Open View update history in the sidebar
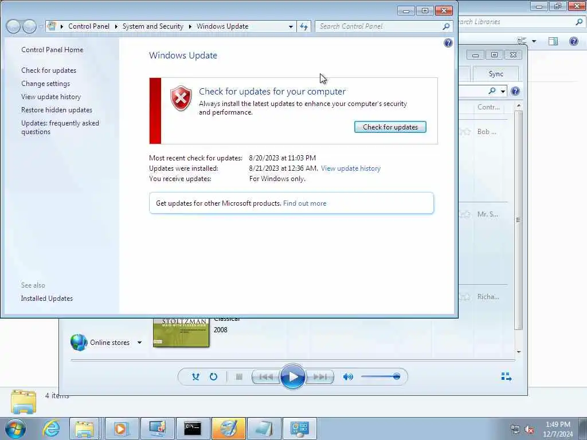Screen dimensions: 587x440 pyautogui.click(x=51, y=96)
